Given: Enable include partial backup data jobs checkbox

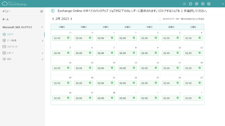Looking at the screenshot, I should point(160,19).
